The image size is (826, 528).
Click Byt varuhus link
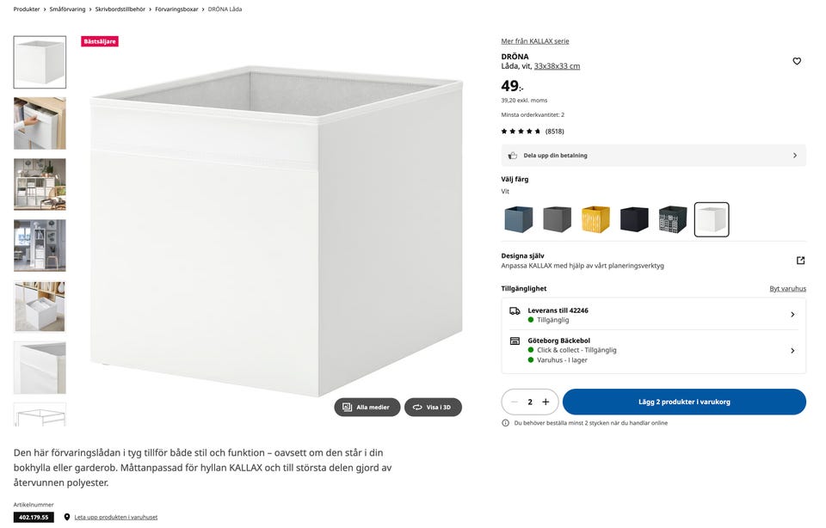pos(787,289)
